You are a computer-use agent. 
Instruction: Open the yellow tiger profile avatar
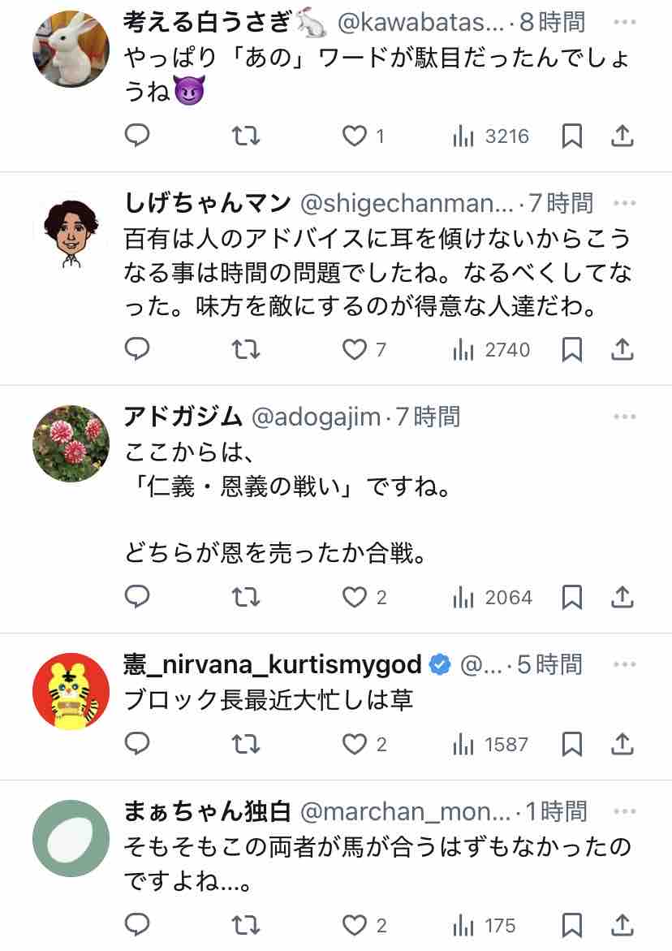pos(71,691)
